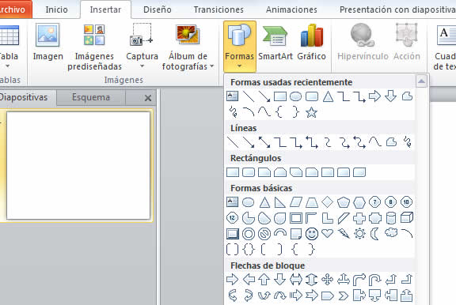
Task: Choose the moon basic shape
Action: [375, 234]
